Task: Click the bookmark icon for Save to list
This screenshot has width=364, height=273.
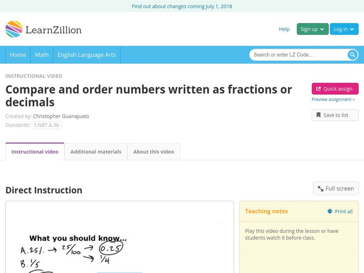Action: click(x=318, y=115)
